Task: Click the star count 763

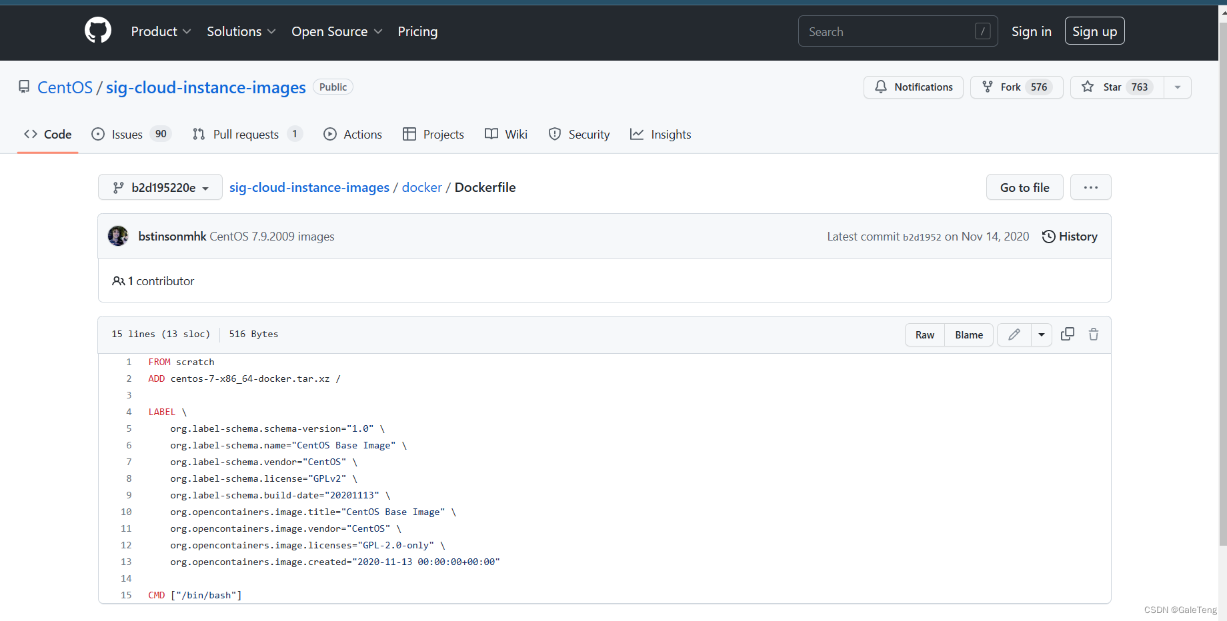Action: click(x=1140, y=87)
